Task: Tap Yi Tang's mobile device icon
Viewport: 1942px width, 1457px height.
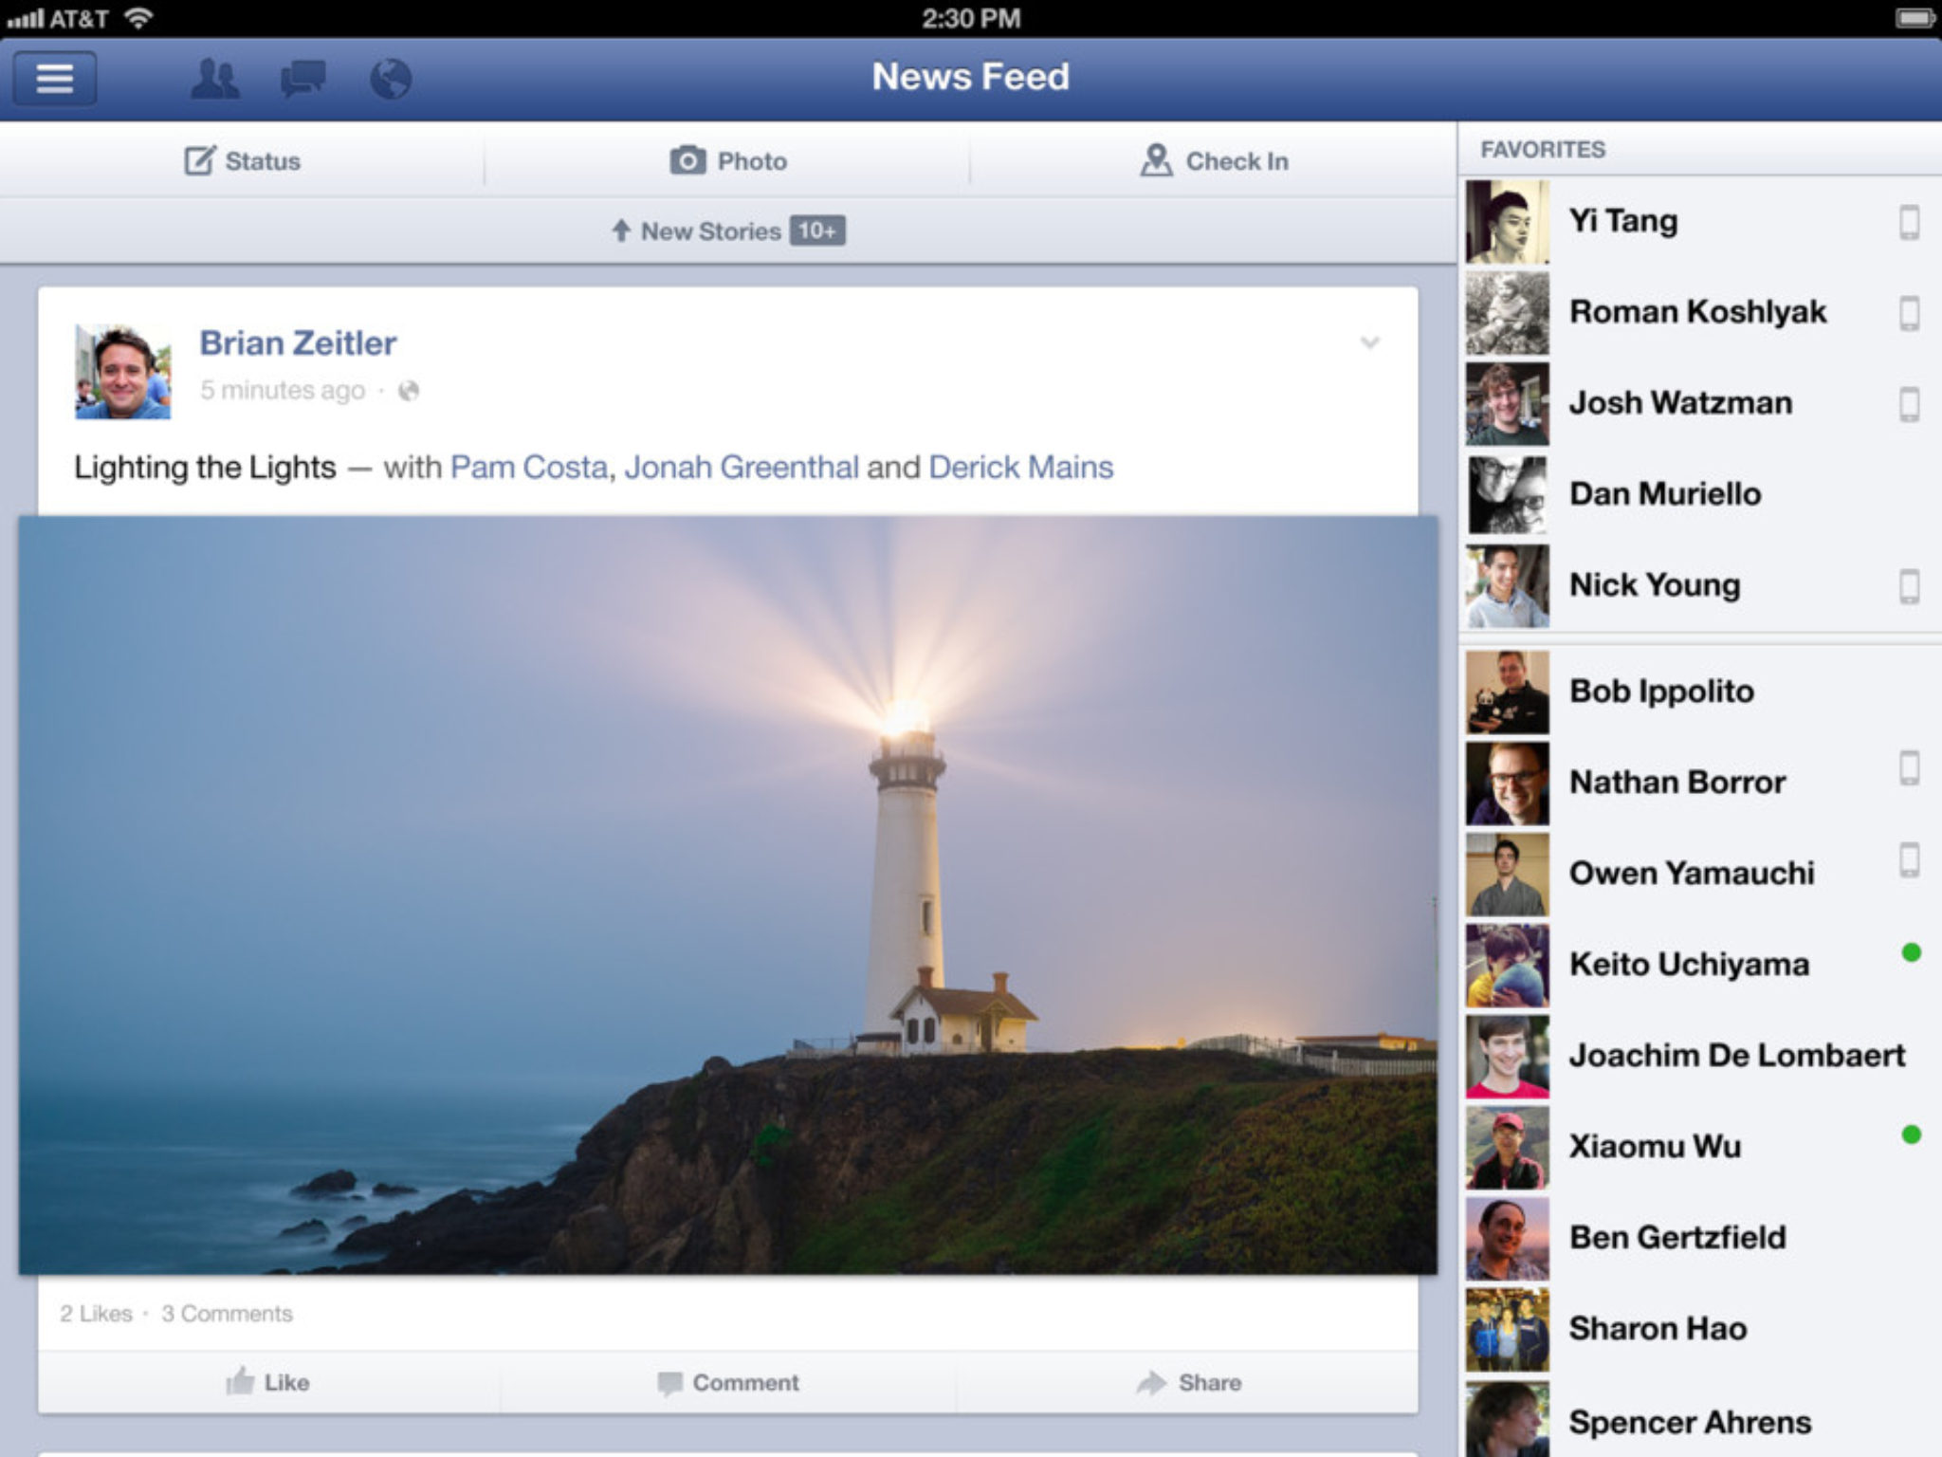Action: coord(1910,223)
